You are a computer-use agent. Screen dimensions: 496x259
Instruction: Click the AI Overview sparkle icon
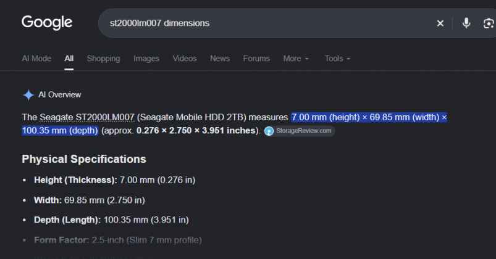[28, 95]
